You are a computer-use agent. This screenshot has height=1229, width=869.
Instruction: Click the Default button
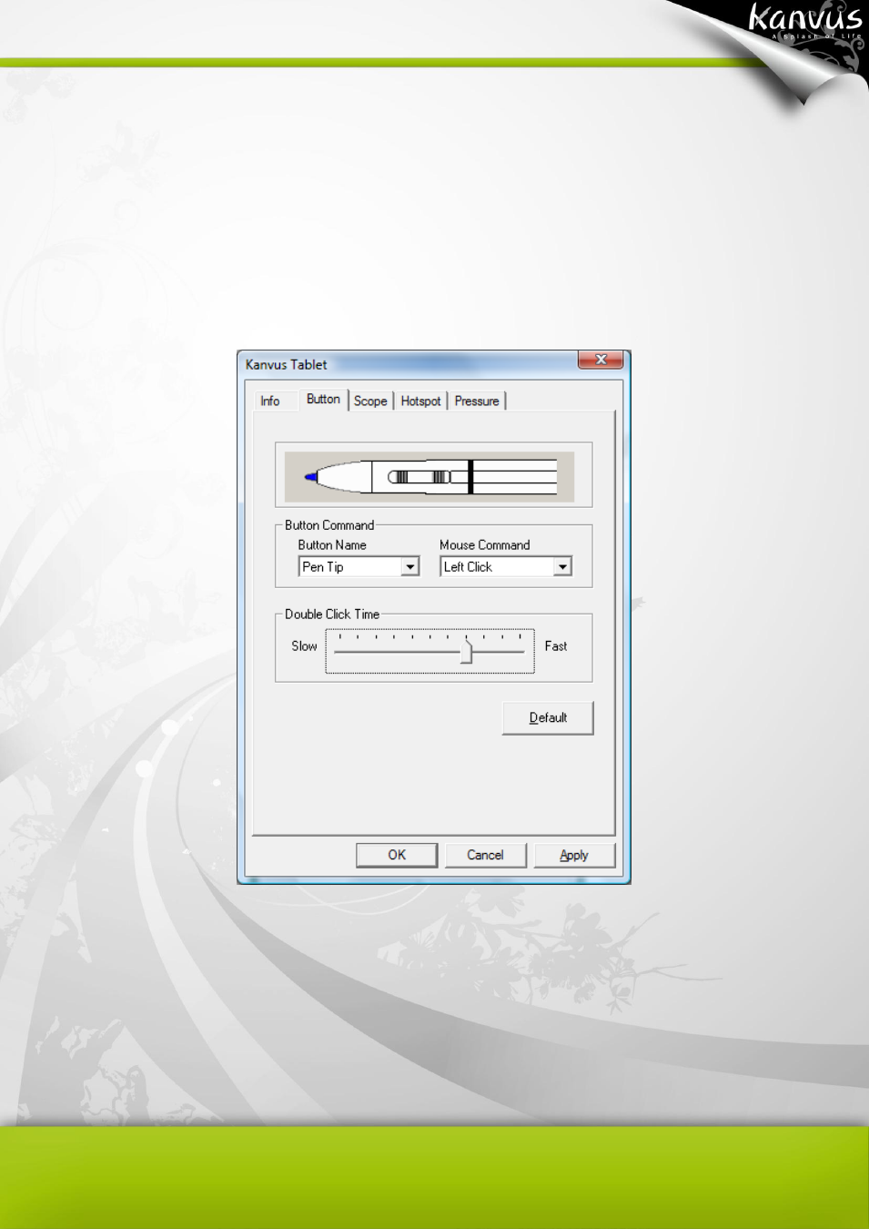548,718
